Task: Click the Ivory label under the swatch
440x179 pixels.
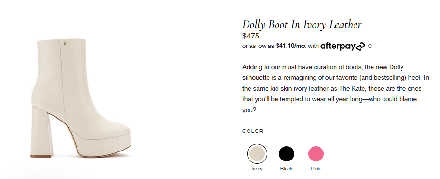Action: point(257,169)
